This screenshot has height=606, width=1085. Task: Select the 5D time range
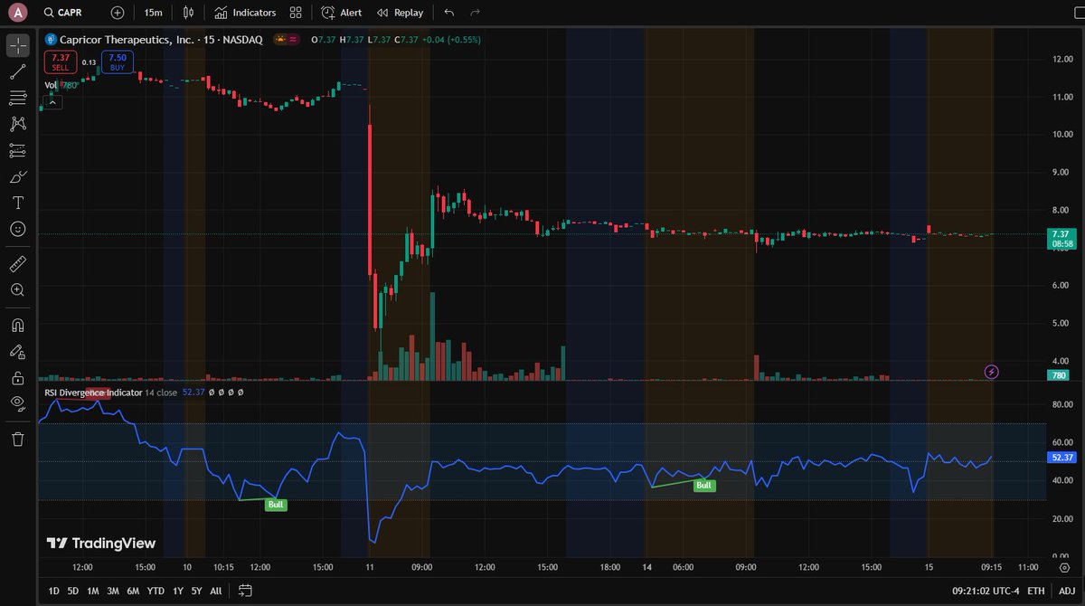click(x=73, y=591)
